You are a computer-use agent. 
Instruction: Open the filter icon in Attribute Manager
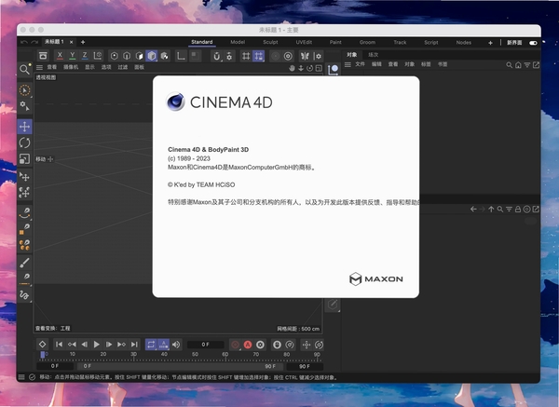pos(509,210)
